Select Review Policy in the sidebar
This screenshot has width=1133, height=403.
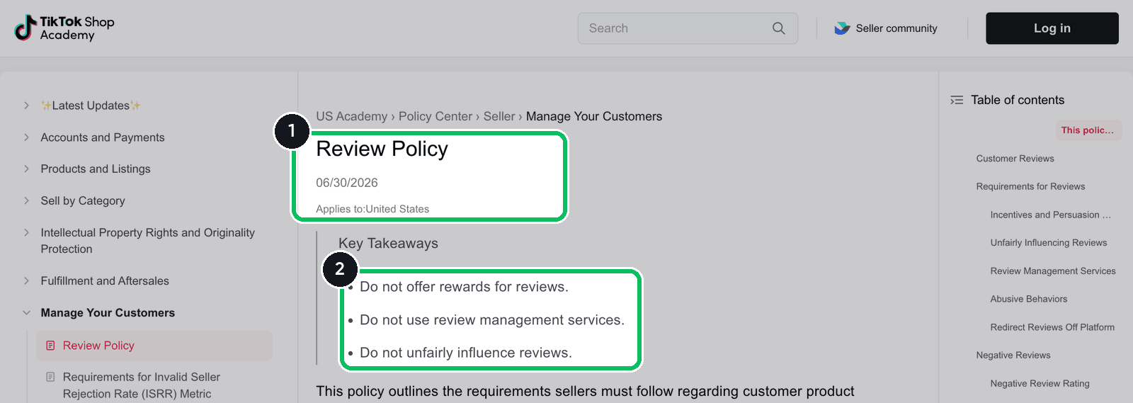point(154,346)
